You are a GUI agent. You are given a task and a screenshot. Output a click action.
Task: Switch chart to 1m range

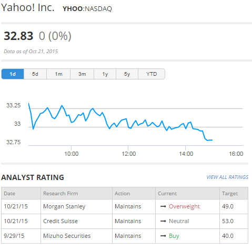58,74
